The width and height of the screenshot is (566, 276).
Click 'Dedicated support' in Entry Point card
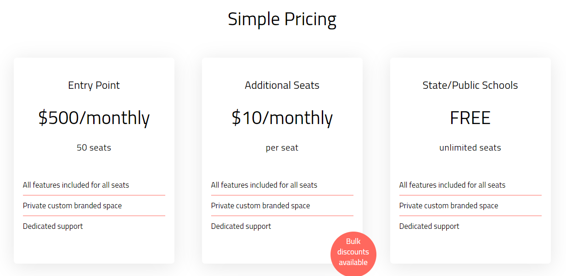tap(53, 226)
